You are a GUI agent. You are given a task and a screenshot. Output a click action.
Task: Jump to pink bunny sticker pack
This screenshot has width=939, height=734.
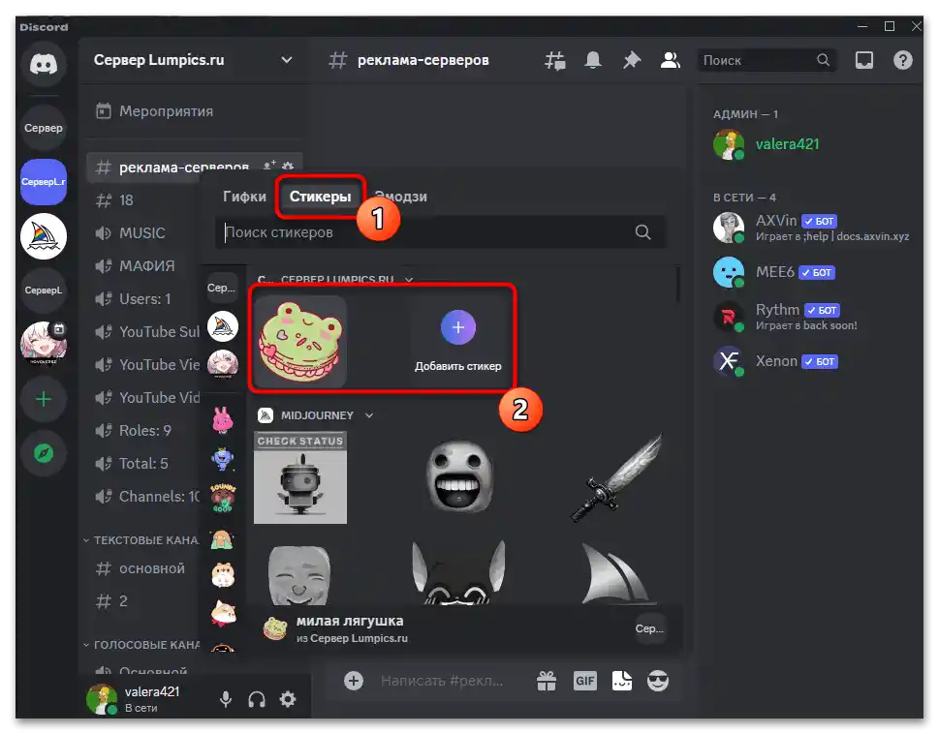(x=222, y=420)
